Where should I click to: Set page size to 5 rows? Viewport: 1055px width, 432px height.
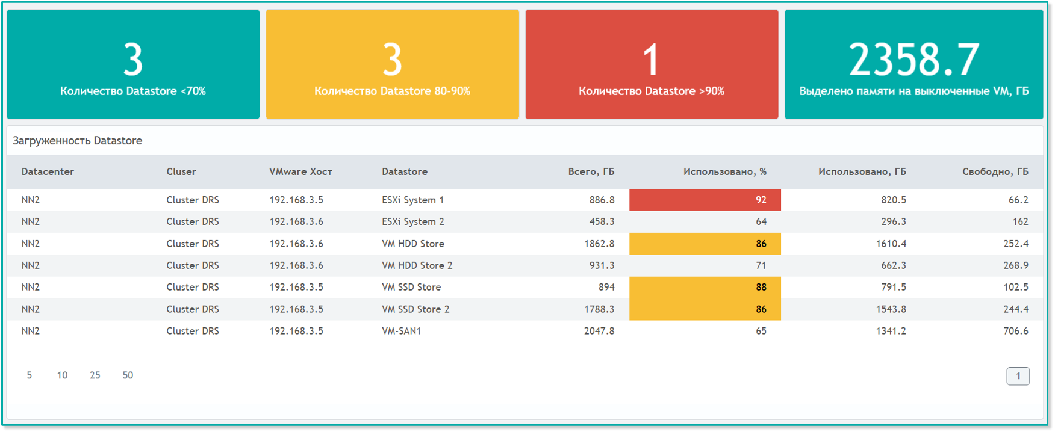pos(30,375)
